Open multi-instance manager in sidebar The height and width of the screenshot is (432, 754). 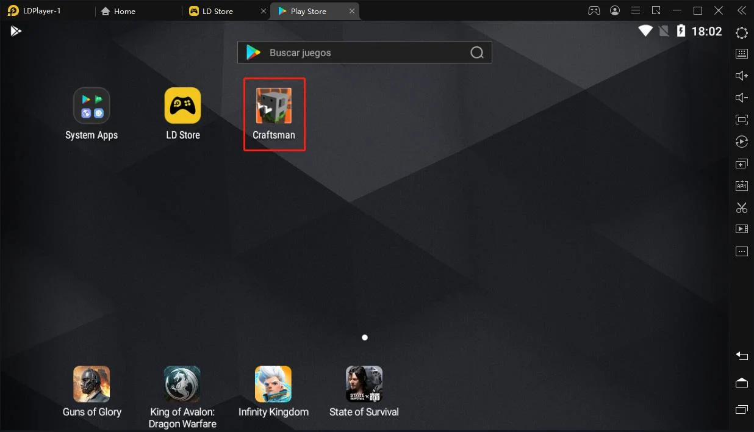click(x=742, y=164)
